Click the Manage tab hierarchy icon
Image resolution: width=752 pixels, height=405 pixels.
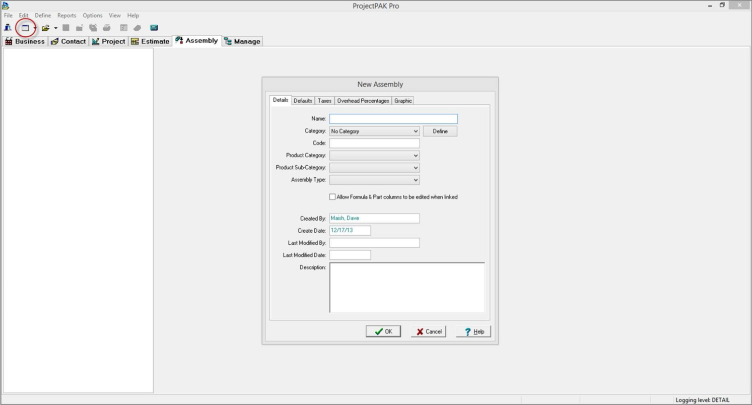click(x=228, y=41)
